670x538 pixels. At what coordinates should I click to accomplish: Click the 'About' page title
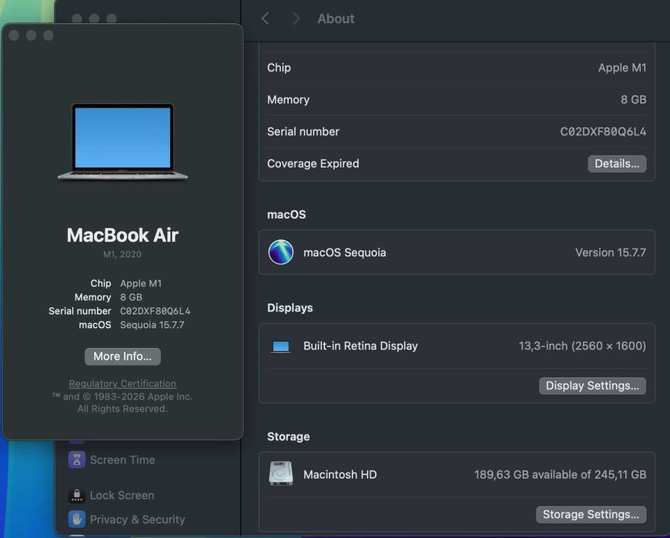tap(336, 18)
